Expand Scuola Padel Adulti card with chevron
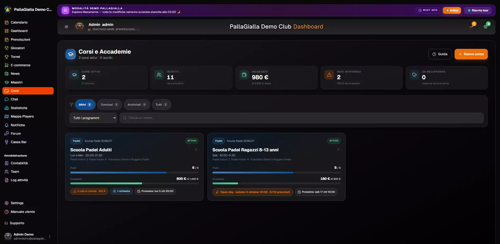The image size is (500, 244). [x=196, y=149]
